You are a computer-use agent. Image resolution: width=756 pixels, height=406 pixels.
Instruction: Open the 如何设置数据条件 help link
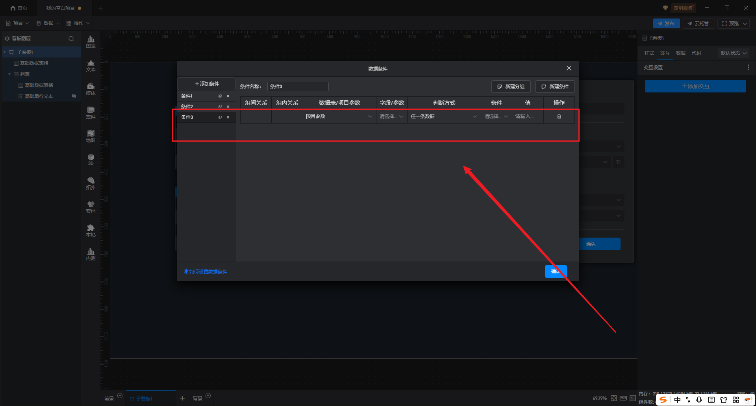coord(208,272)
